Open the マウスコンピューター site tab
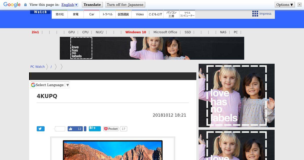This screenshot has height=160, width=304. point(187,14)
